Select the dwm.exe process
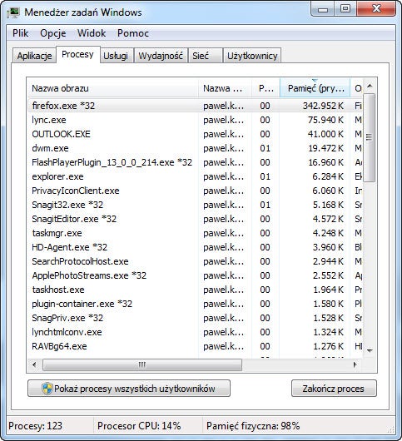The width and height of the screenshot is (402, 441). [x=196, y=148]
